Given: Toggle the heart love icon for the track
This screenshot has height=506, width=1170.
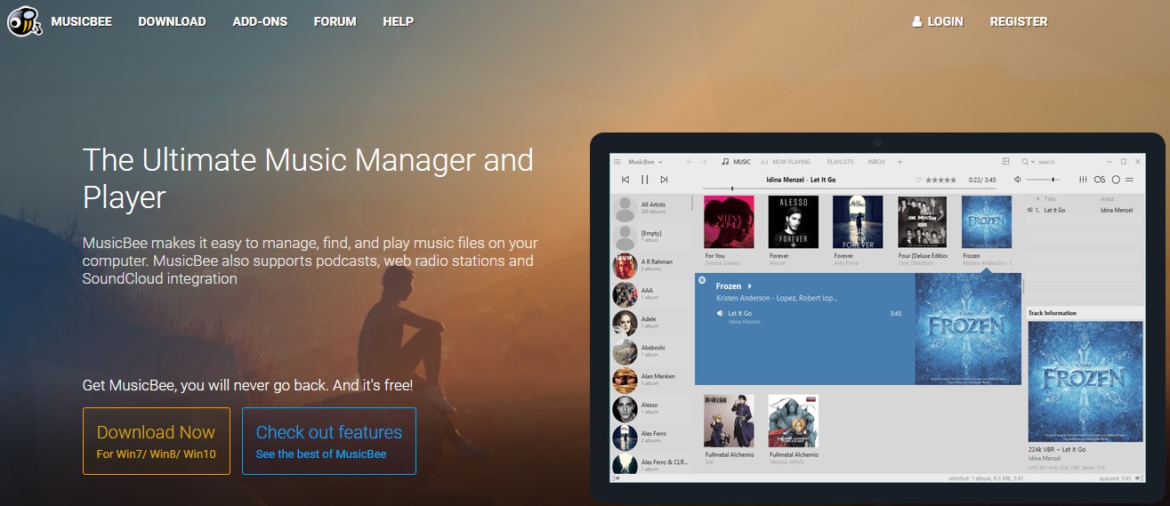Looking at the screenshot, I should [x=919, y=180].
